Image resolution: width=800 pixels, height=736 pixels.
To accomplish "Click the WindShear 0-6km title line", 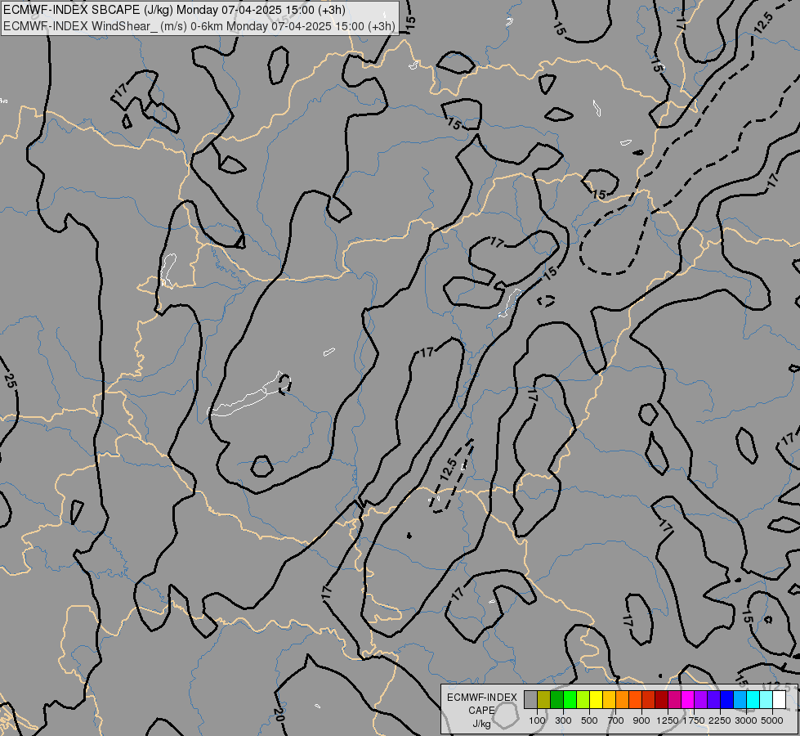I will pyautogui.click(x=199, y=26).
